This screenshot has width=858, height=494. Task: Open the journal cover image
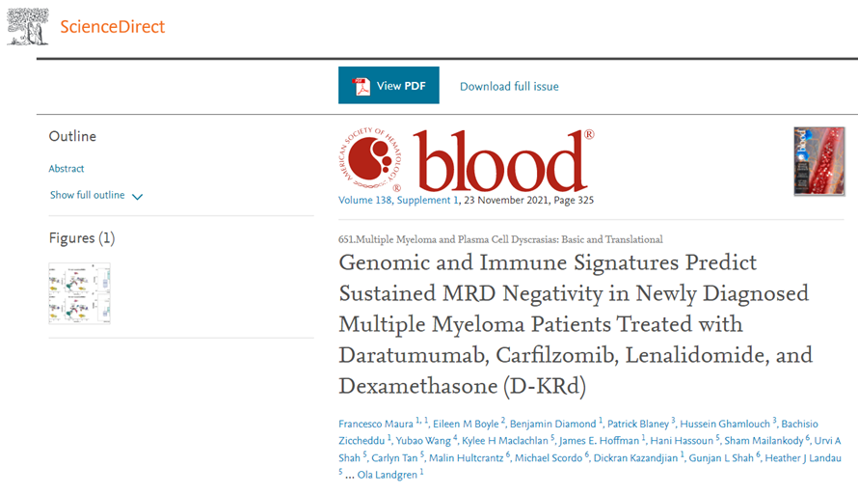pos(818,161)
